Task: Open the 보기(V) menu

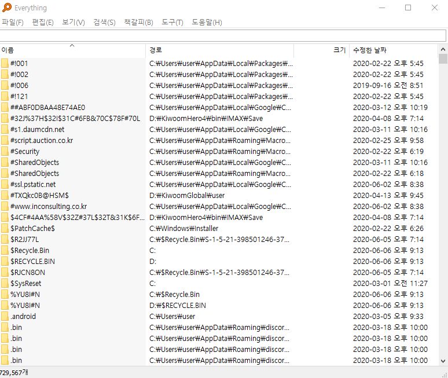Action: tap(74, 22)
